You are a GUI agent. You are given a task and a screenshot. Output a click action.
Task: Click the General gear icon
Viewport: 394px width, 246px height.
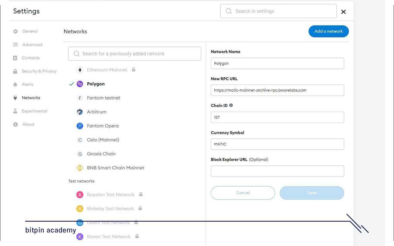coord(15,31)
